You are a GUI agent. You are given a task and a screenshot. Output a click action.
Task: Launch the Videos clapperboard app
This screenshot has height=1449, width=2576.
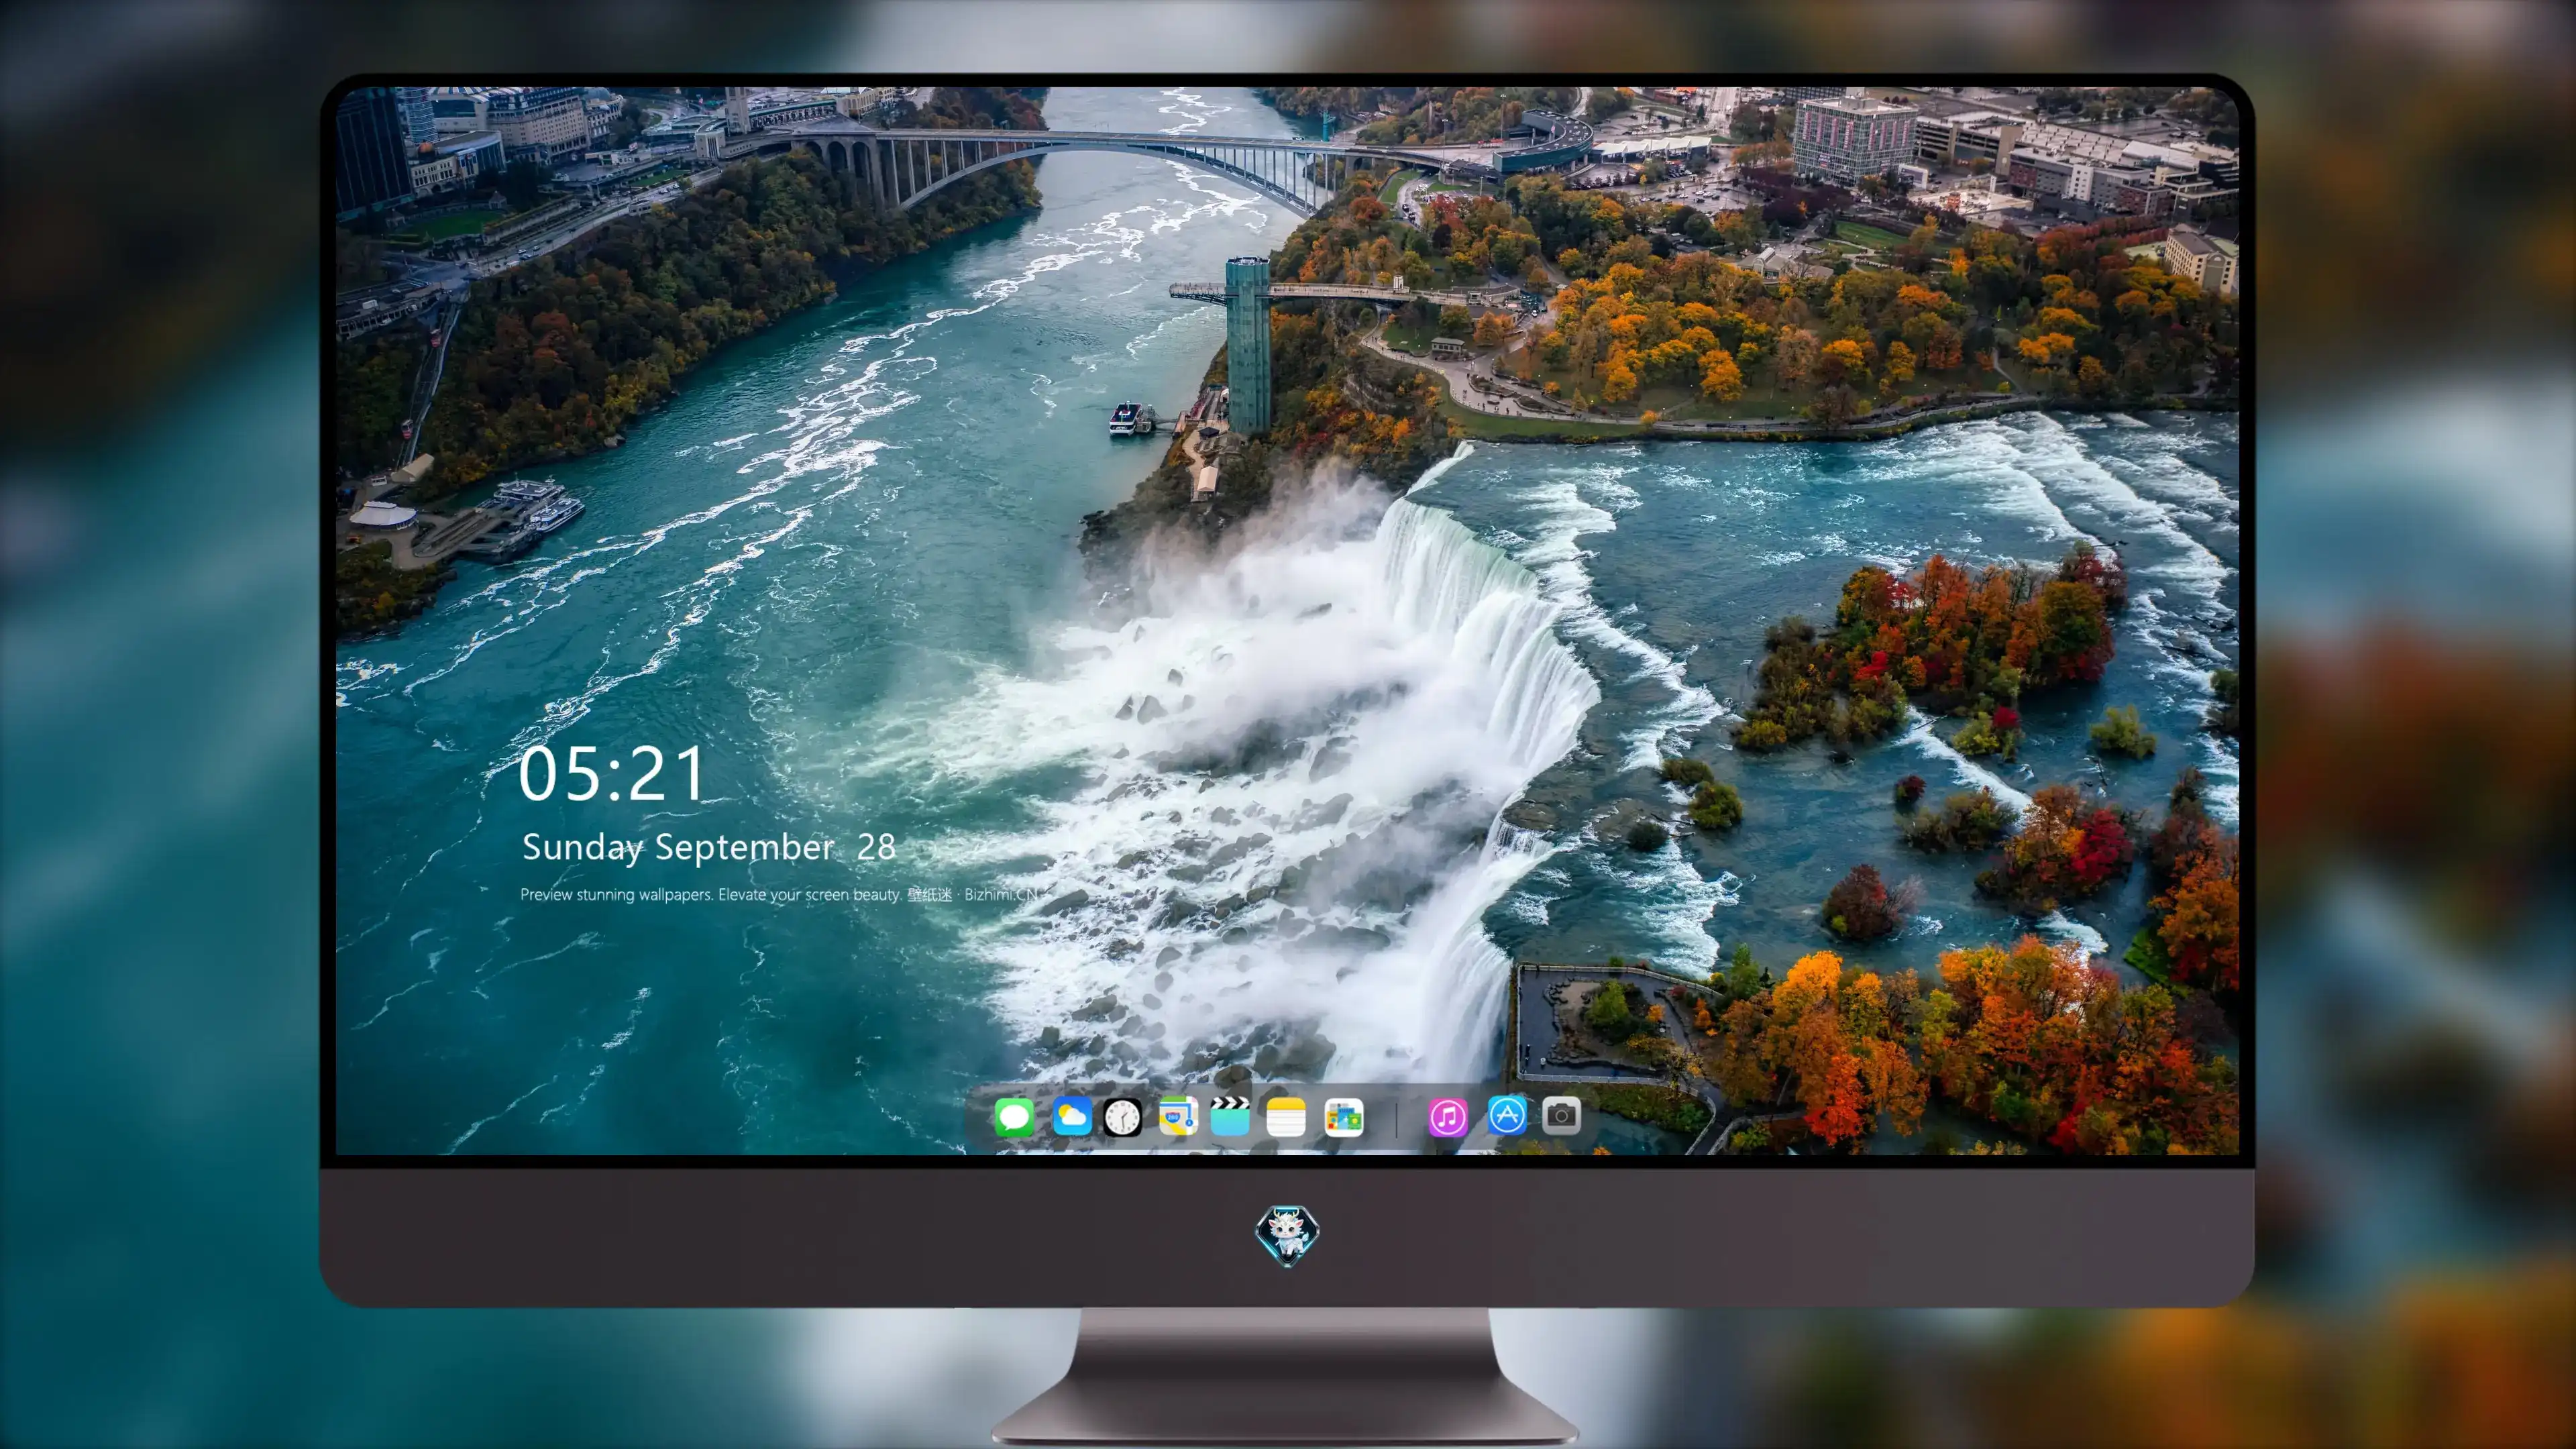pyautogui.click(x=1230, y=1116)
